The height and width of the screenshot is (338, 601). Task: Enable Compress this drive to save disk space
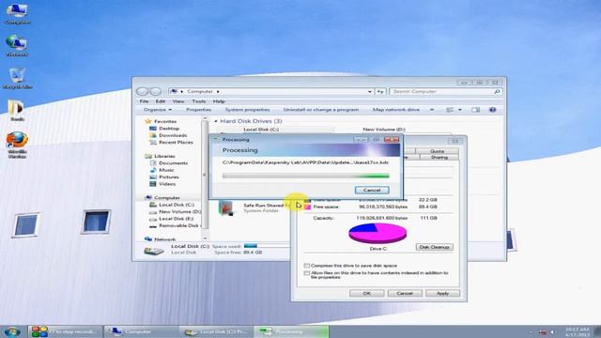pyautogui.click(x=307, y=266)
